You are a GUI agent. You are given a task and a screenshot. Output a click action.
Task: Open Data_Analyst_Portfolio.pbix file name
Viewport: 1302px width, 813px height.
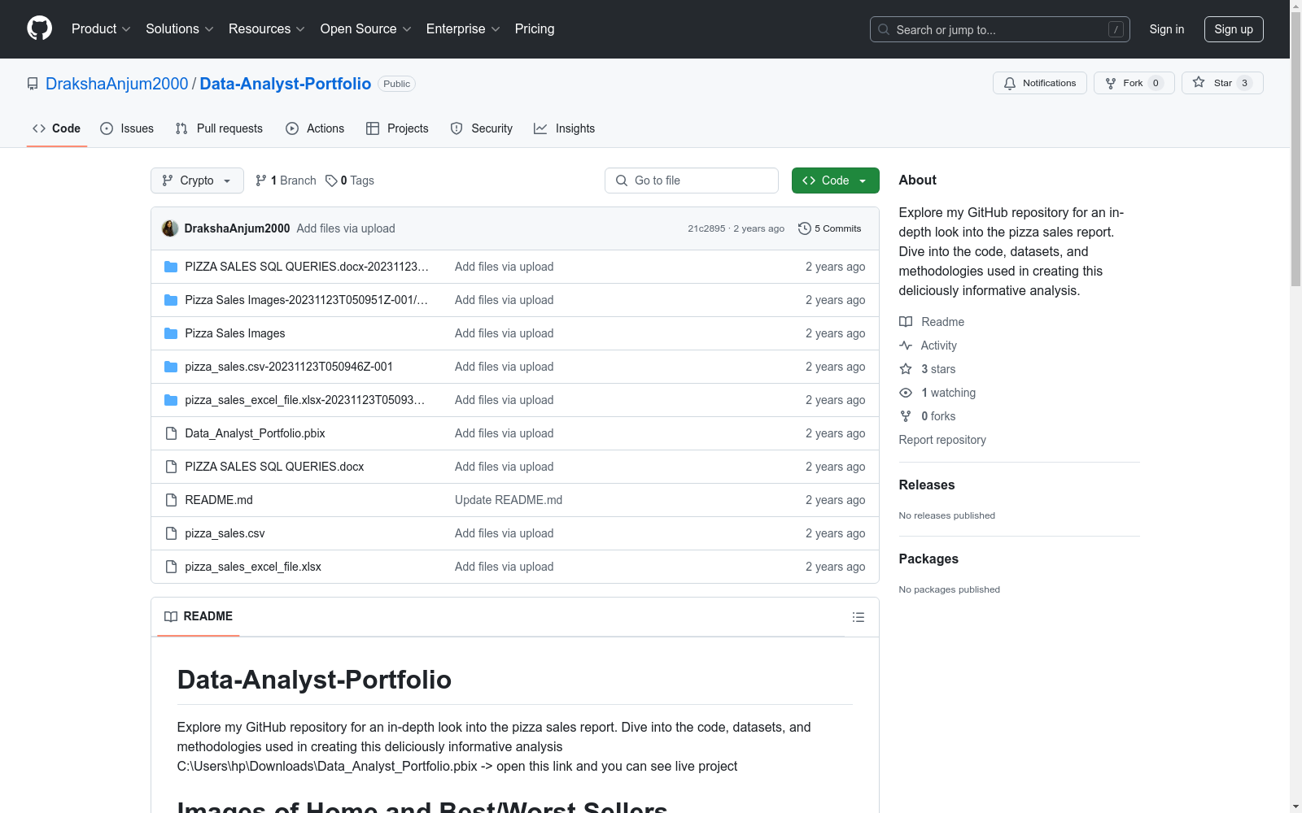tap(255, 433)
